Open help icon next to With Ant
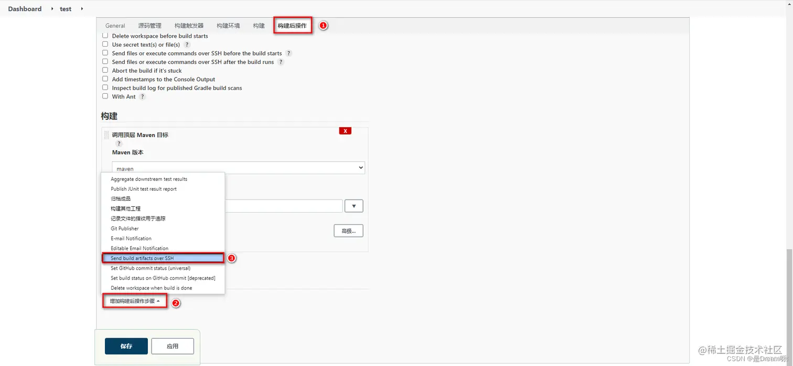 point(142,97)
